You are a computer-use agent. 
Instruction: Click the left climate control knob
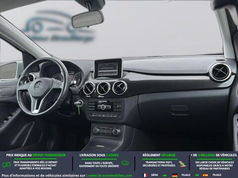point(96,131)
